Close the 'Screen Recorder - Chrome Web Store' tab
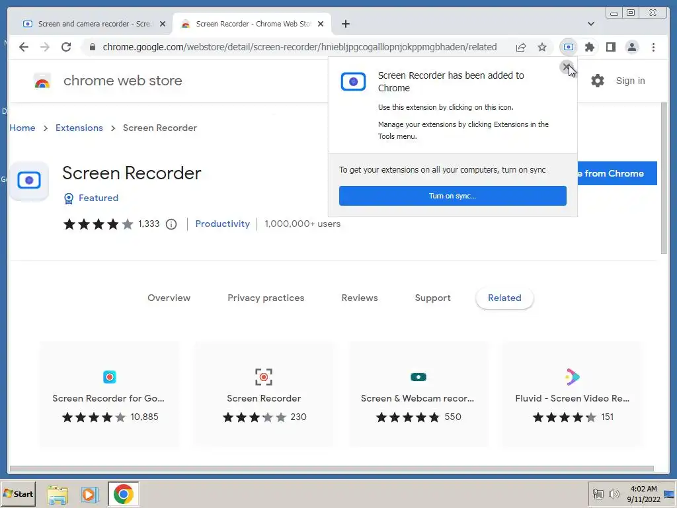This screenshot has width=677, height=508. click(x=321, y=24)
